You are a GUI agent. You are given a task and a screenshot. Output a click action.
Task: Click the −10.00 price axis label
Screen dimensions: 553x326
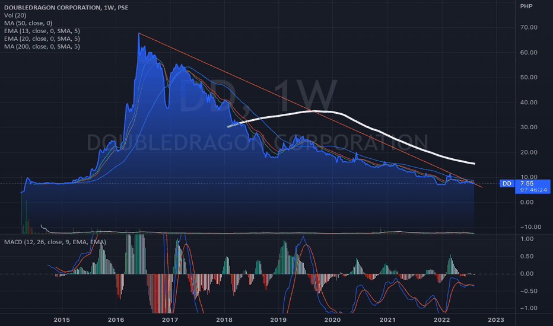tap(531, 227)
